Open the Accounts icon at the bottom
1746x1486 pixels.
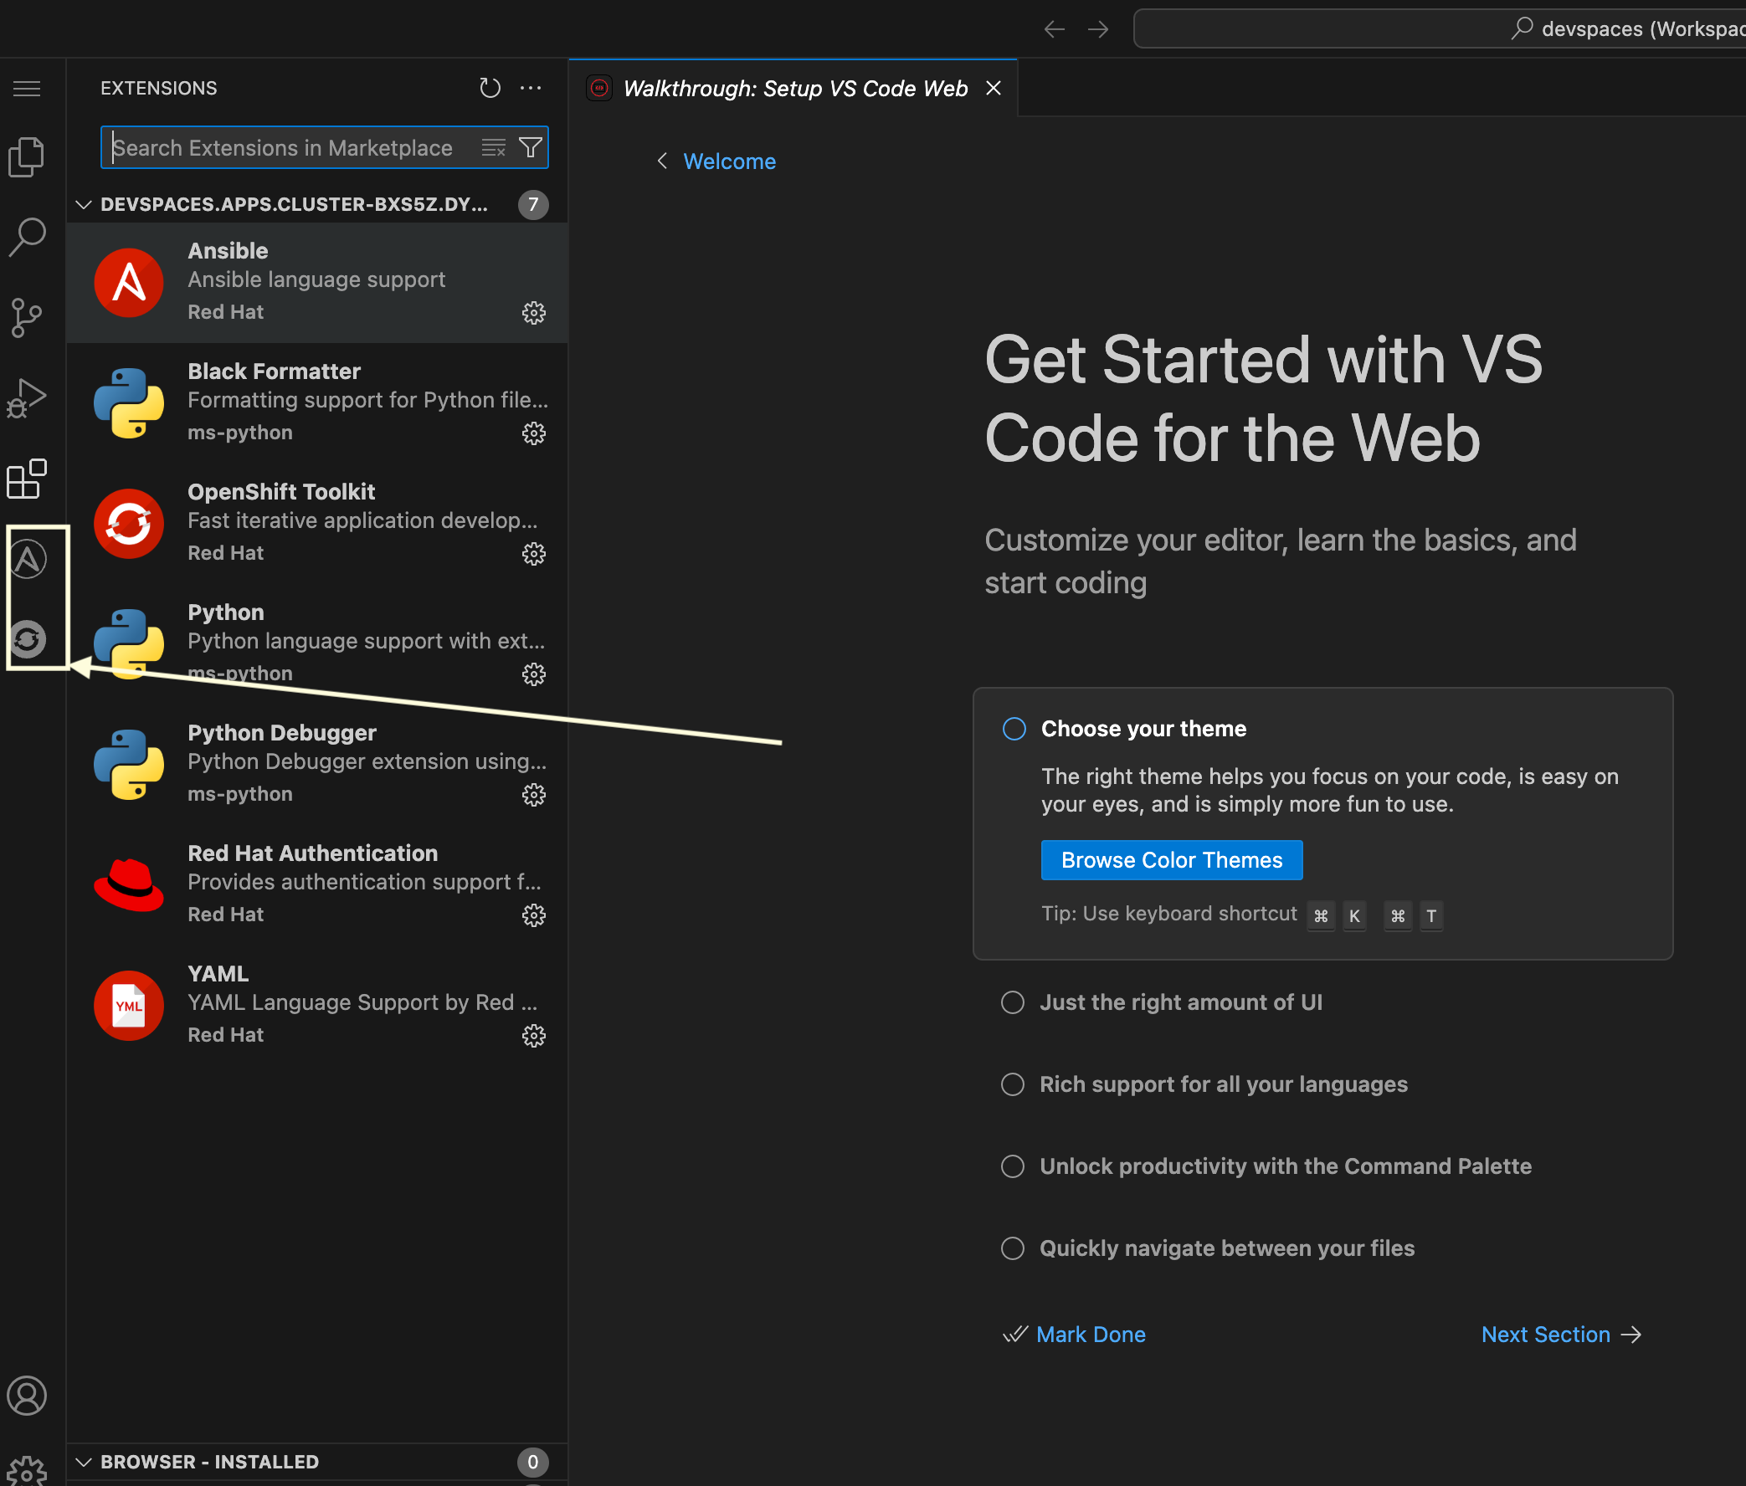coord(28,1396)
